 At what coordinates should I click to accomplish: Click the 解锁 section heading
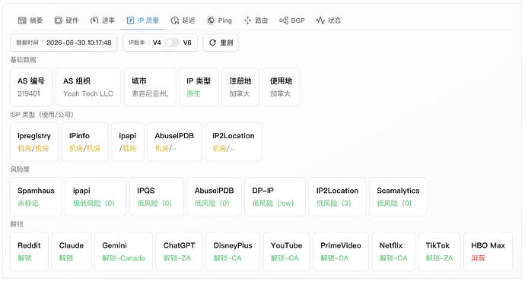tap(17, 224)
